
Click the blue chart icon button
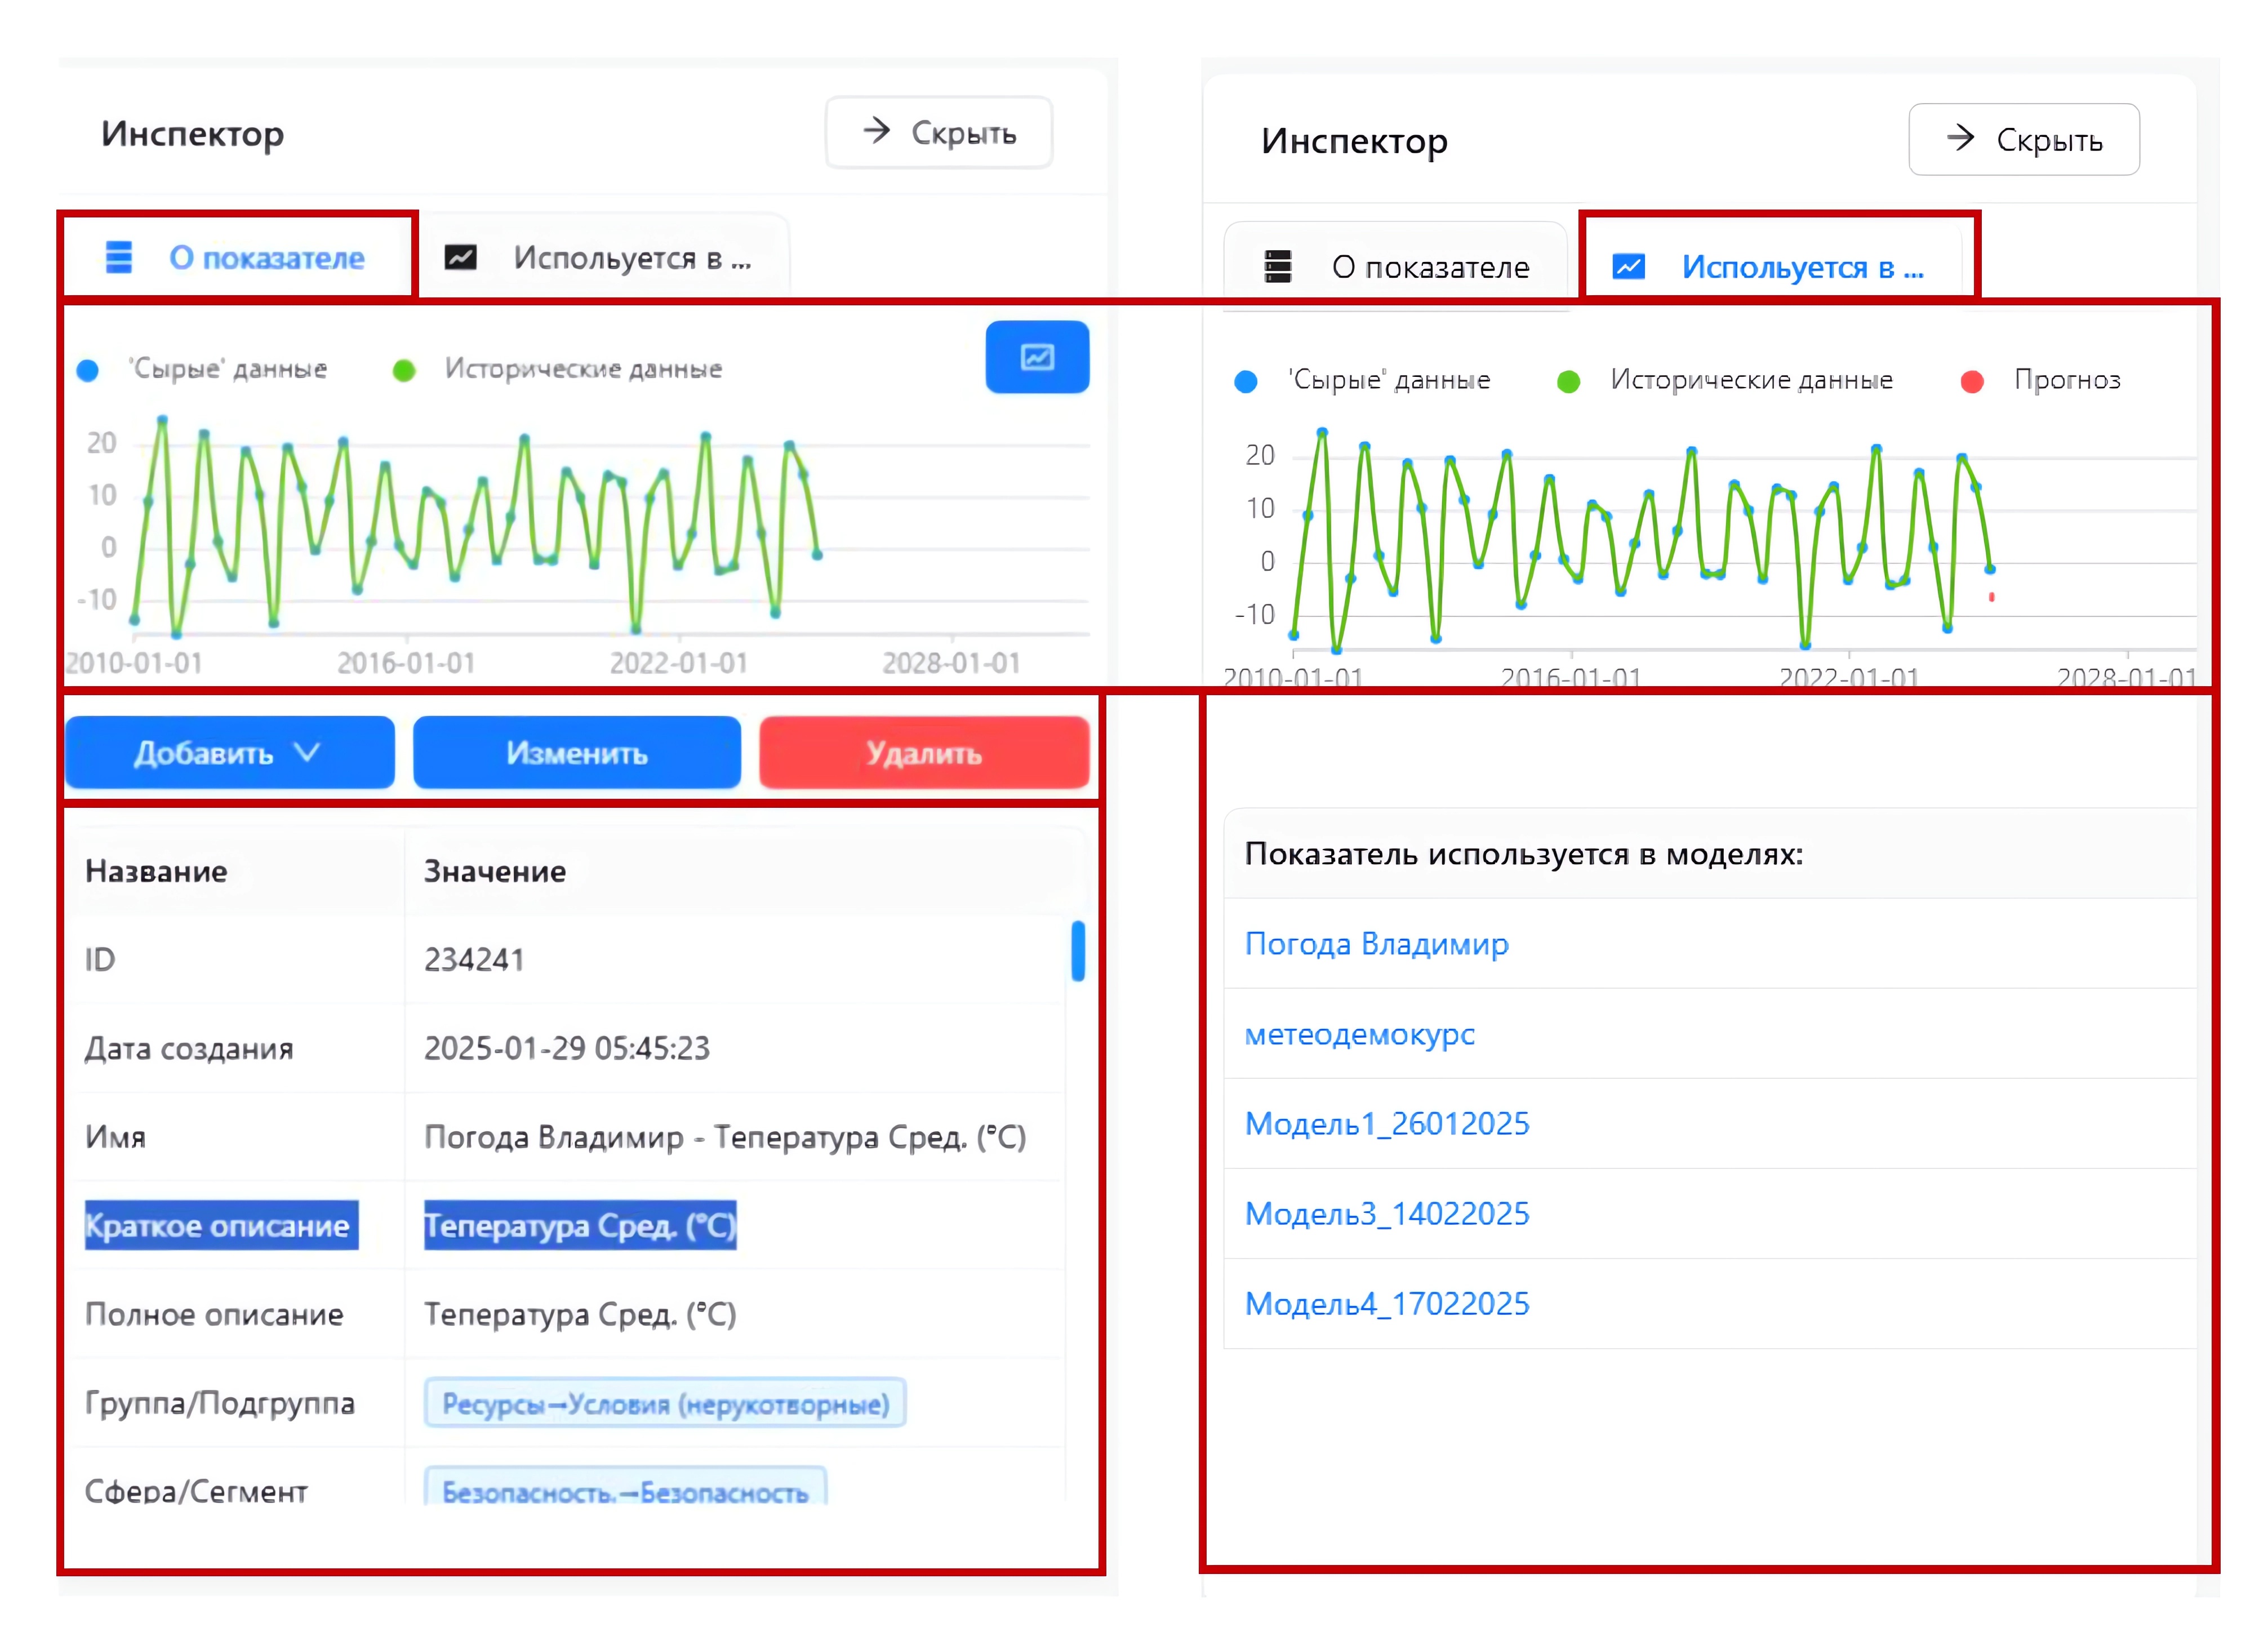click(1037, 357)
